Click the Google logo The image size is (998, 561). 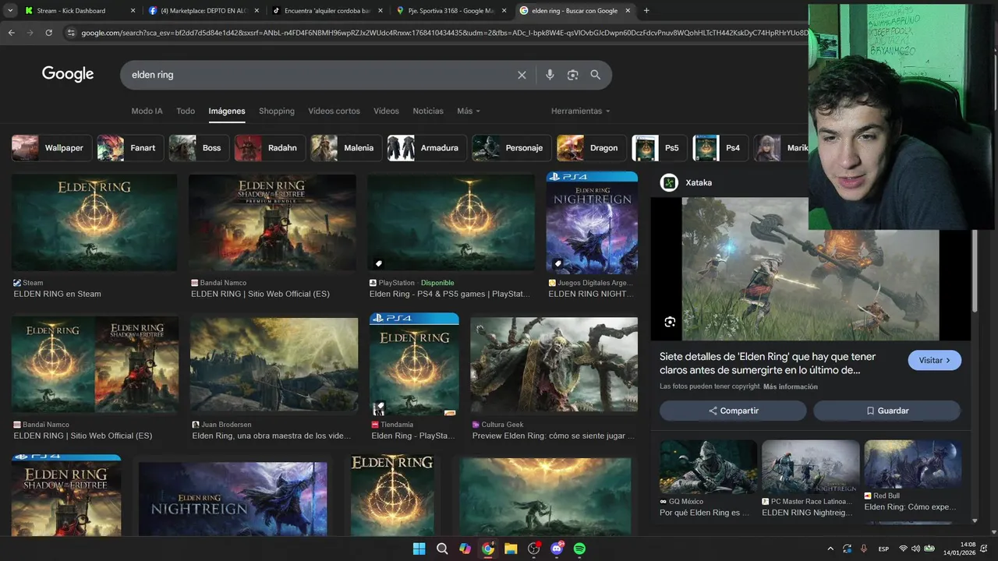pyautogui.click(x=68, y=74)
